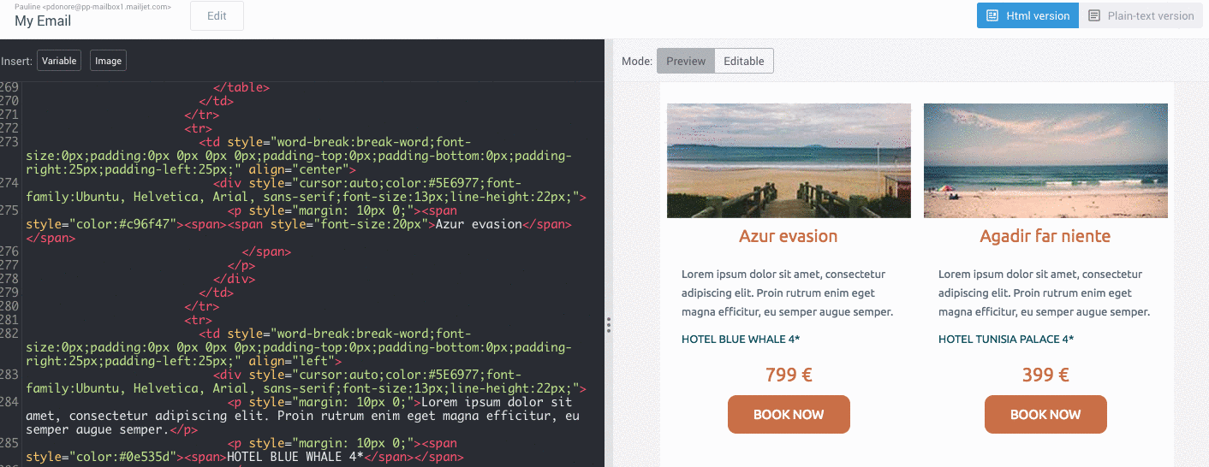Insert a Variable into the code
Viewport: 1209px width, 467px height.
(x=59, y=61)
